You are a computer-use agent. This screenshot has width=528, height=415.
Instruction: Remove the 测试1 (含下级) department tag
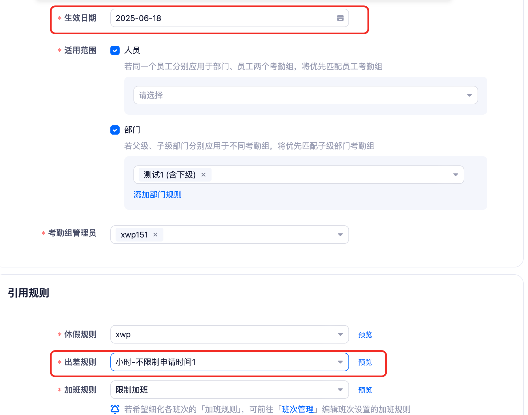click(203, 175)
